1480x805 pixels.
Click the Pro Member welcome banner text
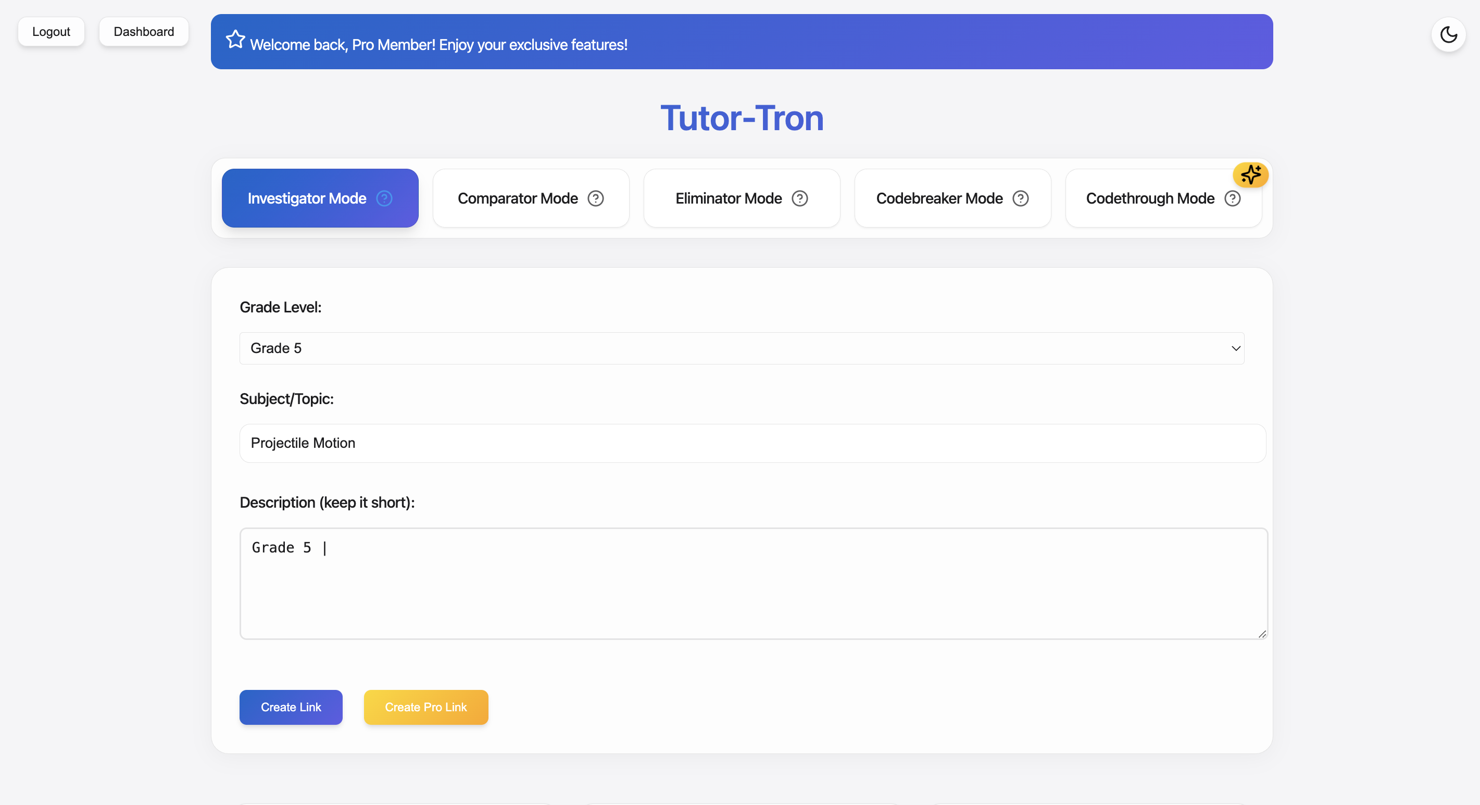point(438,45)
